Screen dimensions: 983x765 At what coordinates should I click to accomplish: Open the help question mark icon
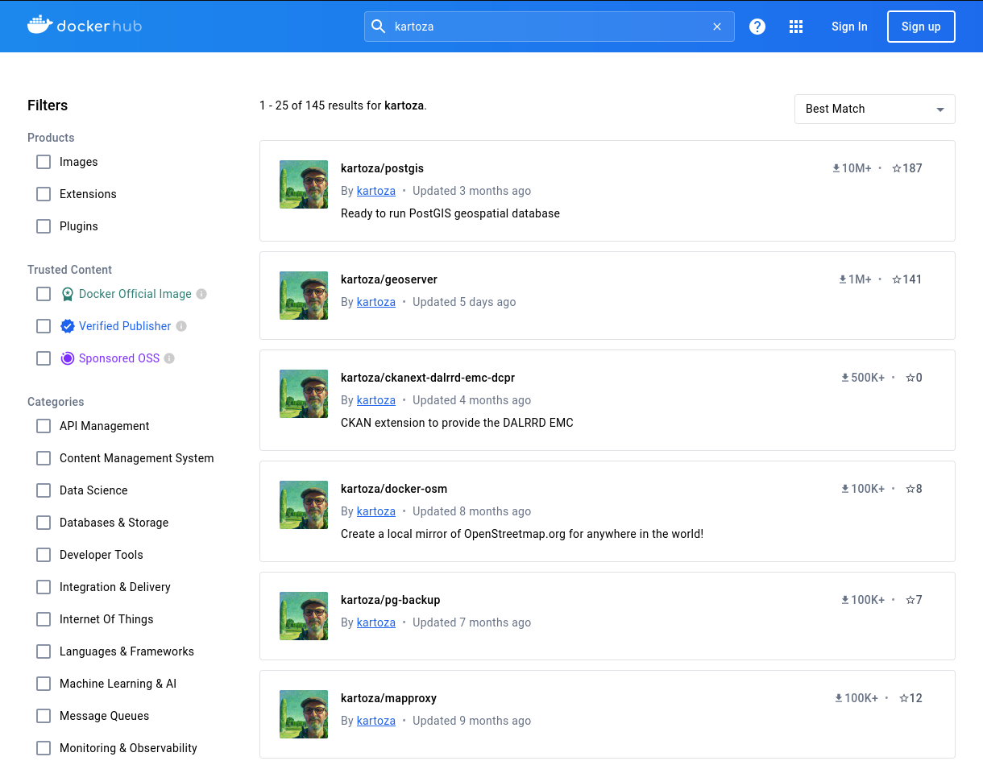pyautogui.click(x=757, y=27)
